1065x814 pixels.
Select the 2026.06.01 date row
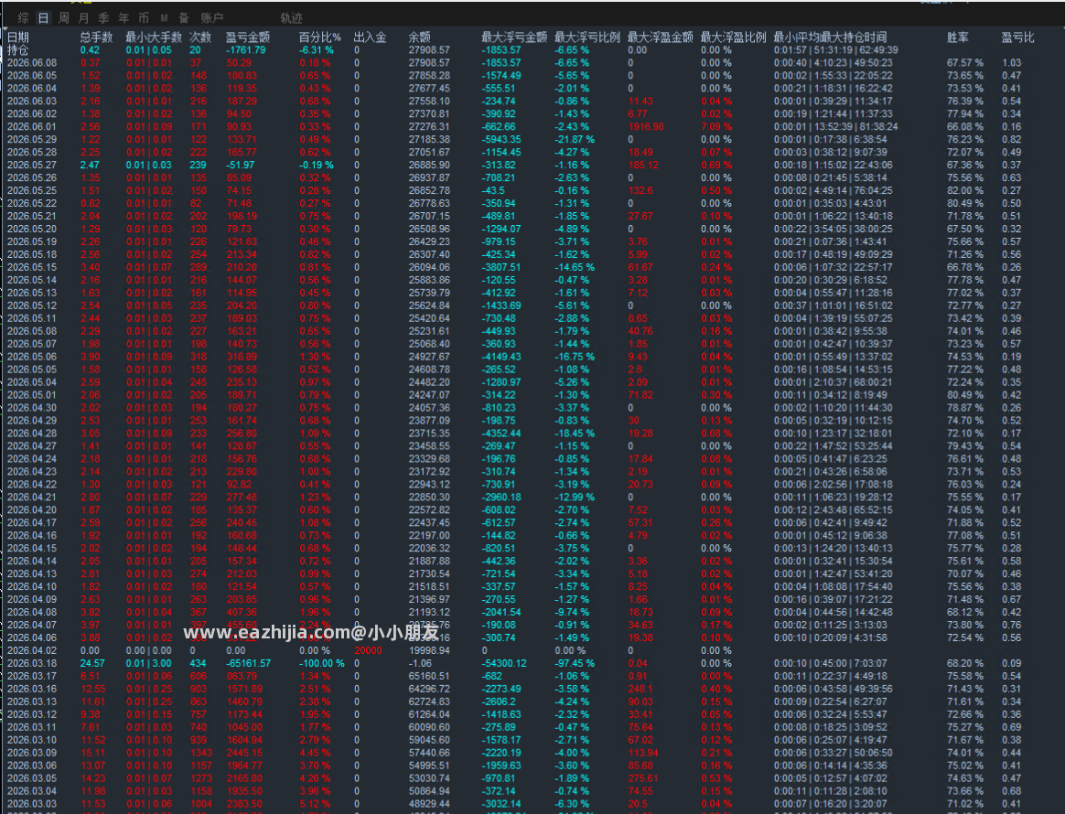32,126
